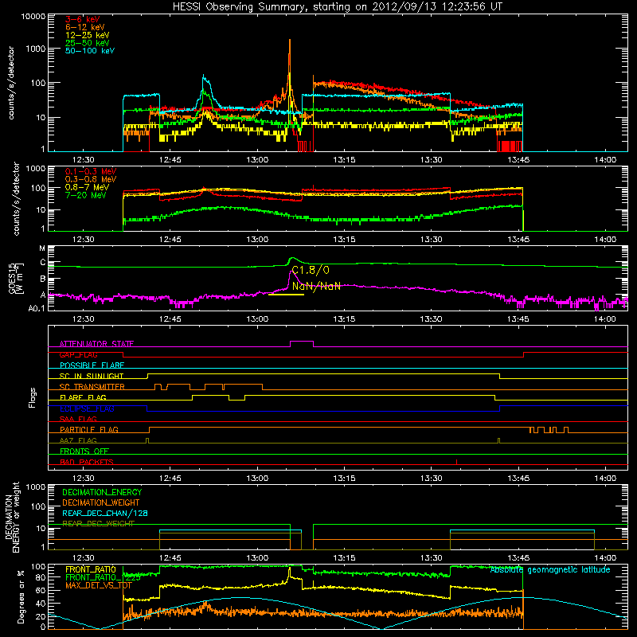Select the 25-50 keV legend label
637x637 pixels.
pos(87,43)
